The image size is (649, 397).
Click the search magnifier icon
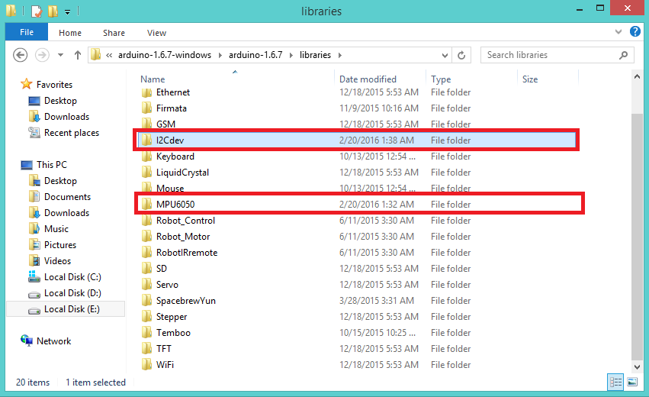[625, 55]
